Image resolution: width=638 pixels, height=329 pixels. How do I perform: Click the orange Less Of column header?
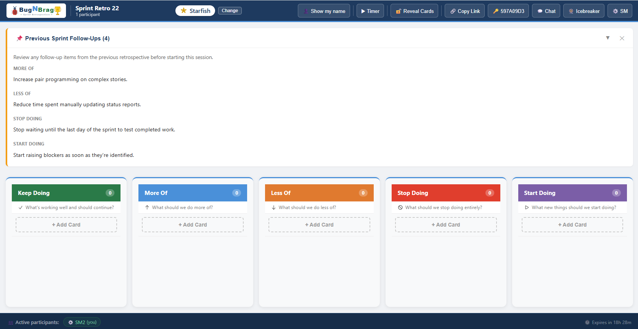coord(319,193)
